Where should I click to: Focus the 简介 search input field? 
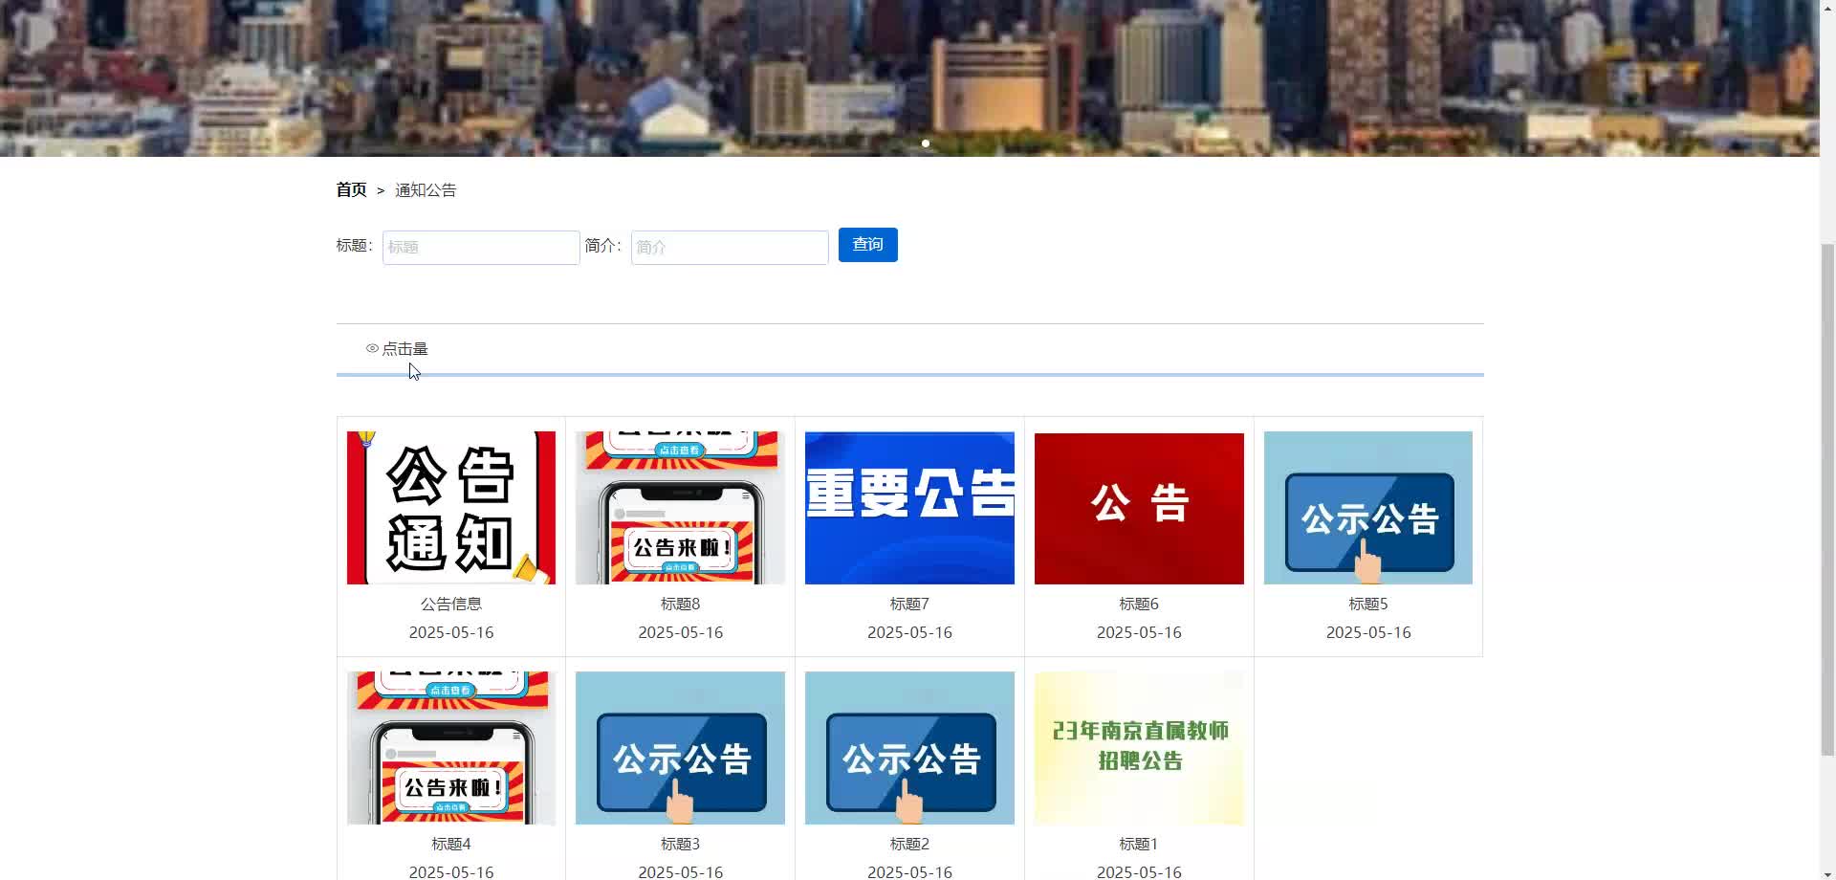pos(730,248)
